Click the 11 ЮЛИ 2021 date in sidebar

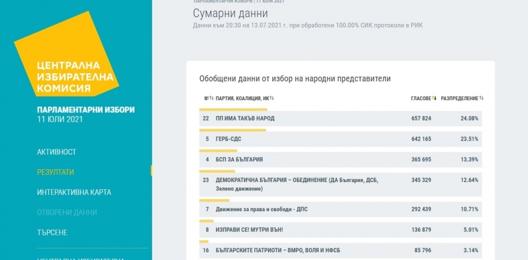[60, 119]
